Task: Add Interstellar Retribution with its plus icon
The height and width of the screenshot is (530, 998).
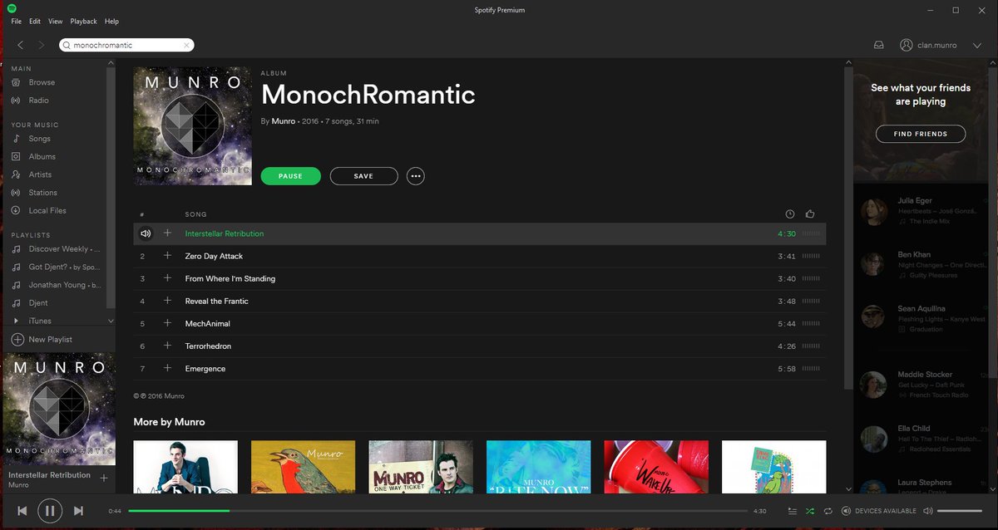Action: click(x=167, y=233)
